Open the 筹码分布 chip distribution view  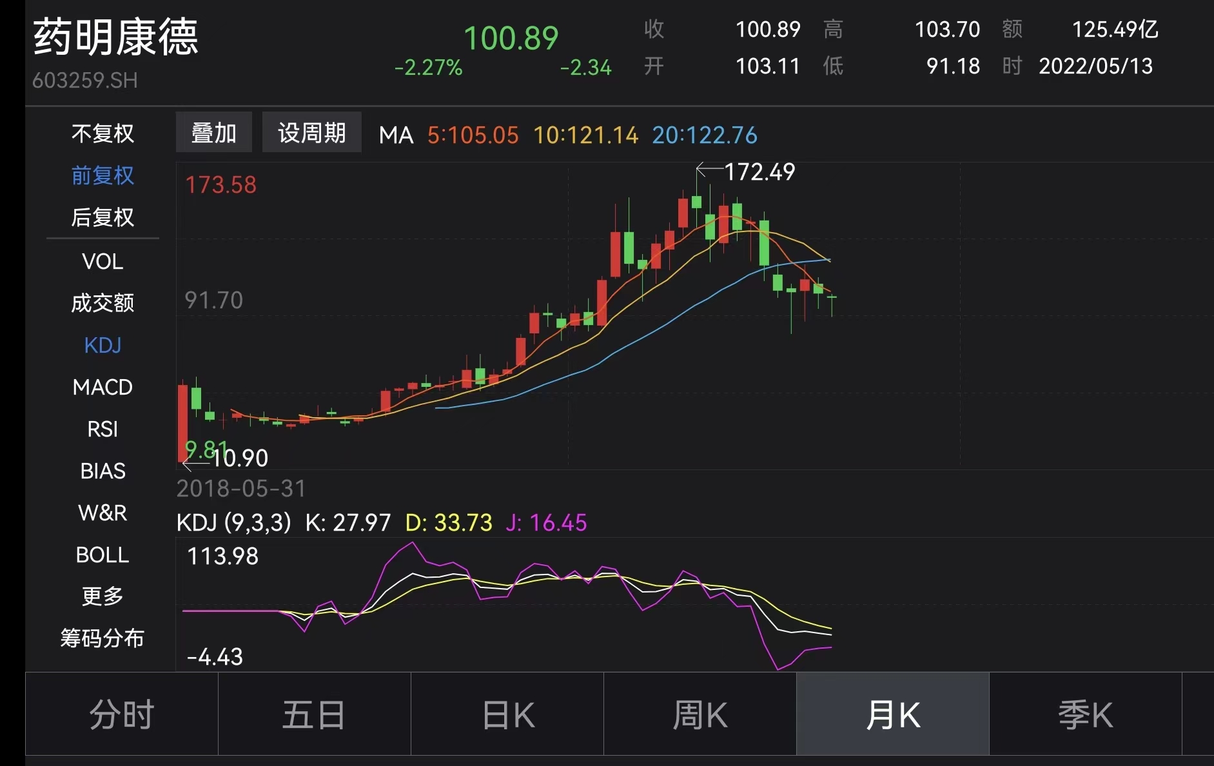102,638
